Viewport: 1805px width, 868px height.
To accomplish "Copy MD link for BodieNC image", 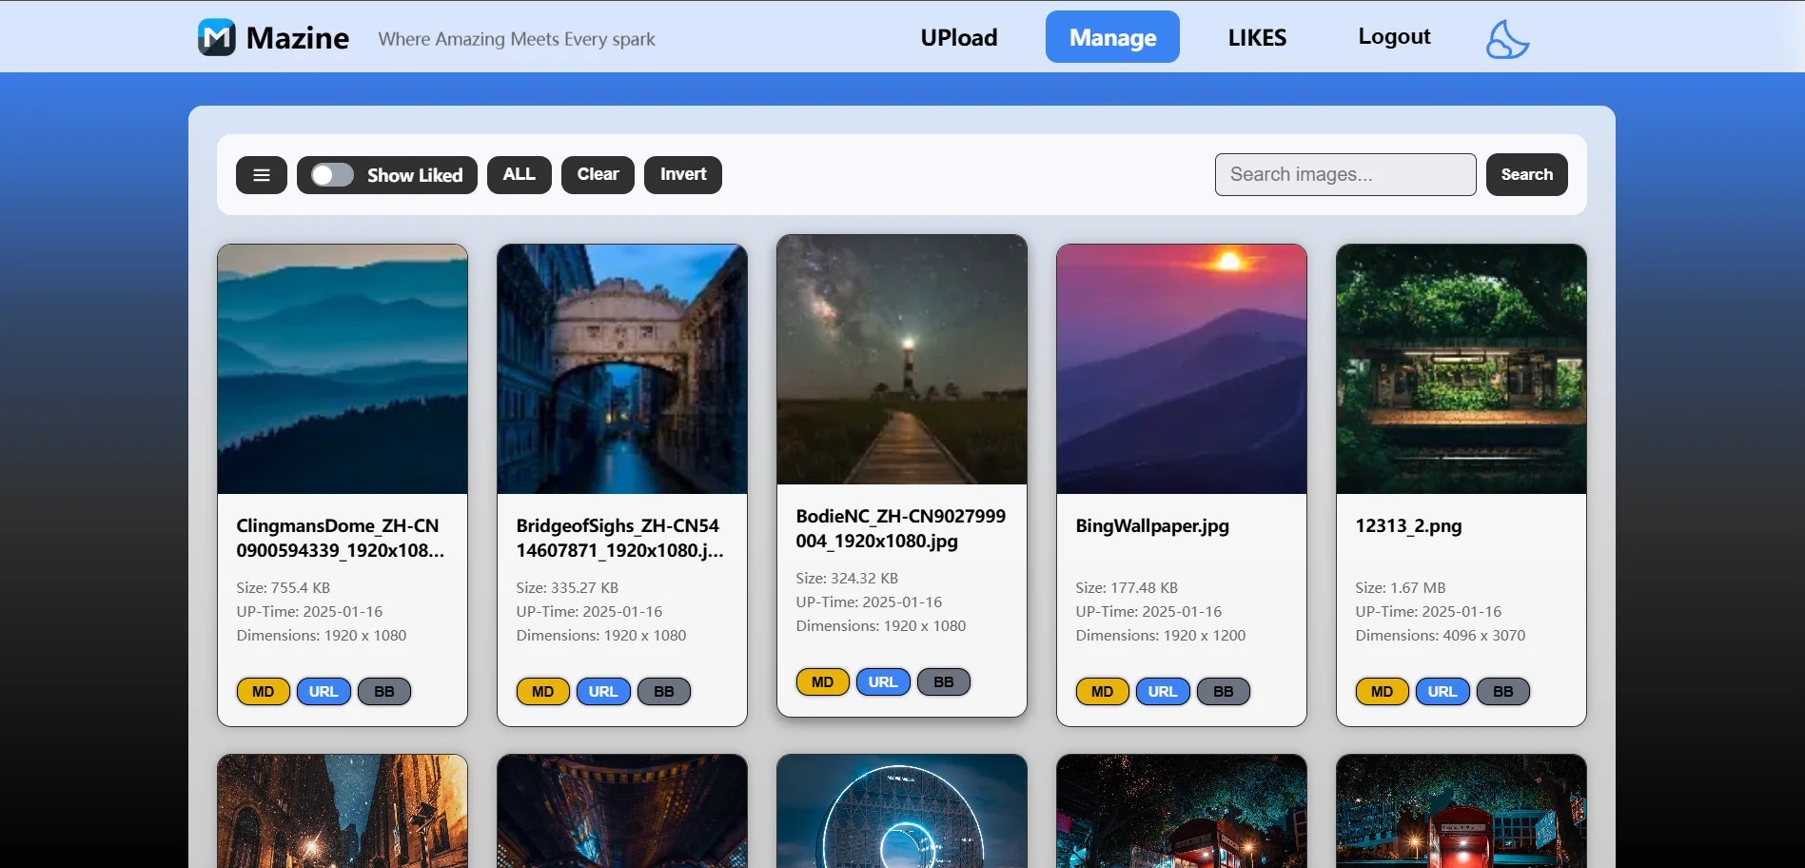I will point(823,681).
